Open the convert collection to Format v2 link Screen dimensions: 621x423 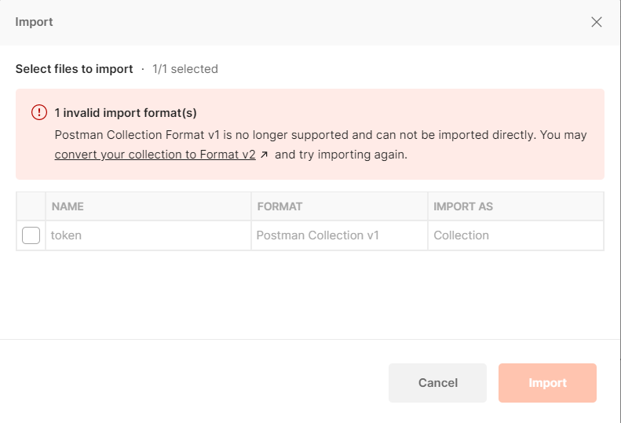(155, 155)
